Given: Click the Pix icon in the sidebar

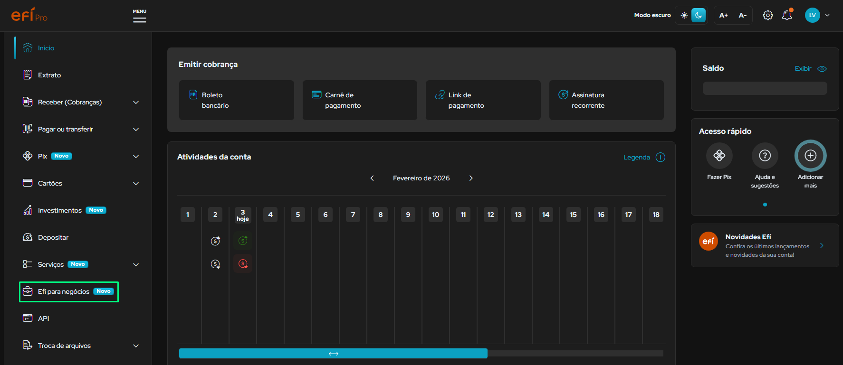Looking at the screenshot, I should [x=28, y=156].
